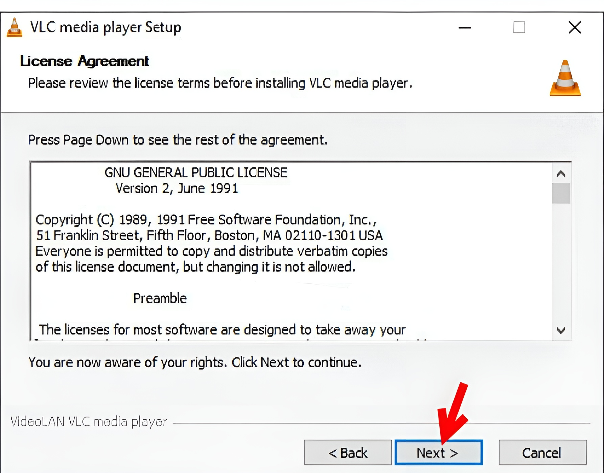This screenshot has width=604, height=473.
Task: Click the Preamble heading in license text
Action: click(160, 298)
